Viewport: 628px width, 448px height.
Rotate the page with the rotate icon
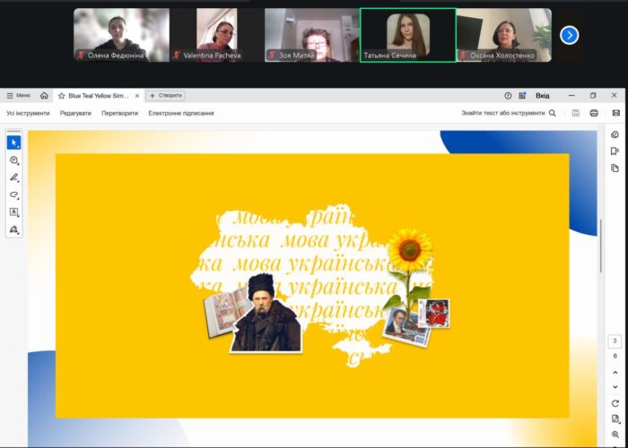[615, 403]
